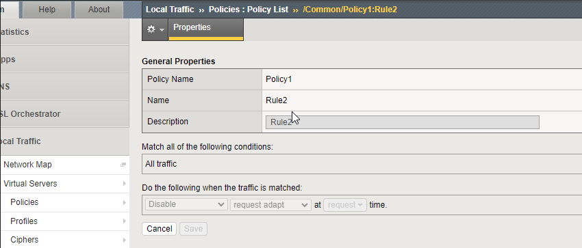Click the Description input field
The height and width of the screenshot is (248, 582).
403,122
